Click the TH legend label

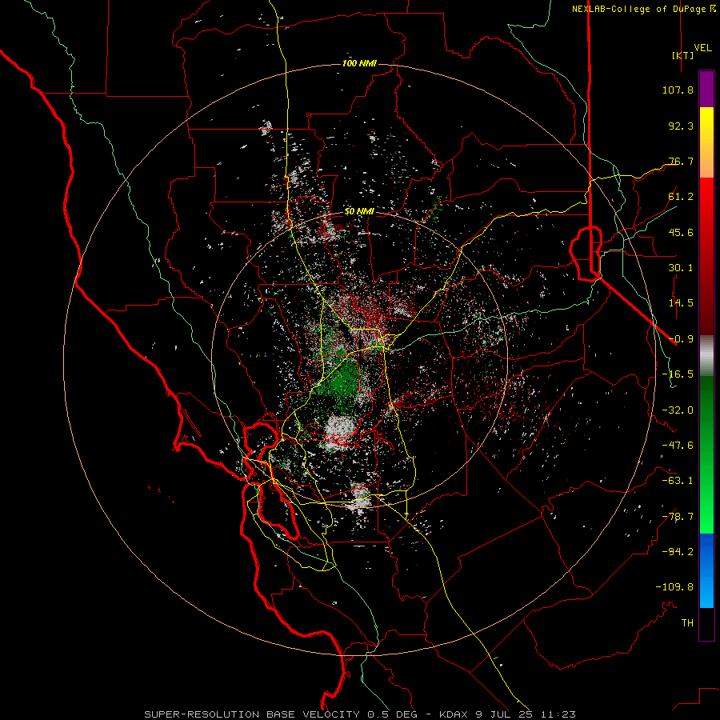point(687,623)
